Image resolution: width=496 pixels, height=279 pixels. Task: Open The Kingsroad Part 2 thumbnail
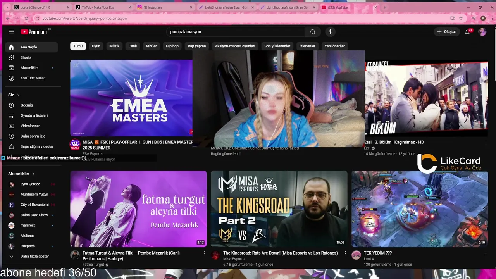pos(279,209)
